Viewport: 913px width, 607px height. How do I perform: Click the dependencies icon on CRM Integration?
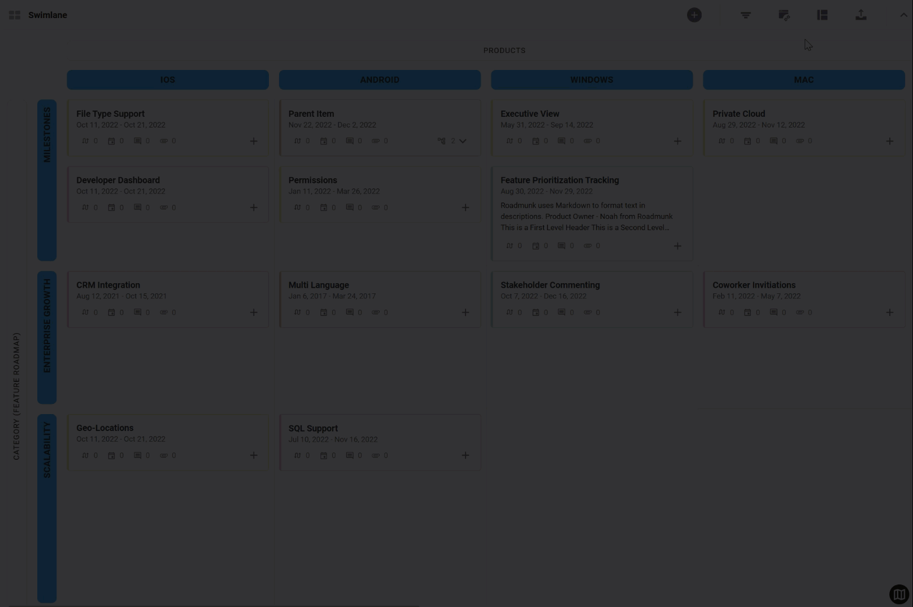pyautogui.click(x=85, y=312)
